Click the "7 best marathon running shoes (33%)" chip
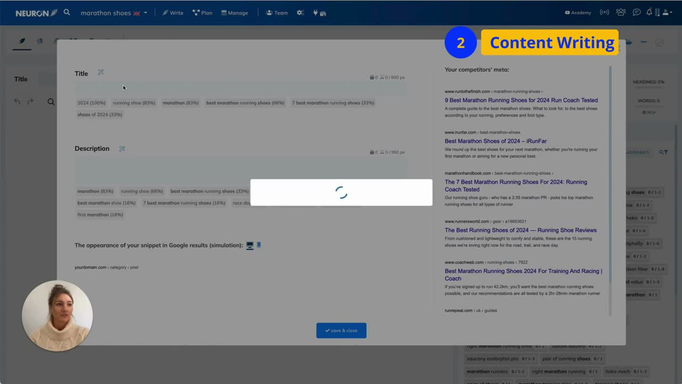The width and height of the screenshot is (682, 384). pos(333,102)
